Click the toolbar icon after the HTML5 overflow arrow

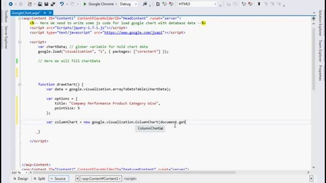[x=229, y=4]
